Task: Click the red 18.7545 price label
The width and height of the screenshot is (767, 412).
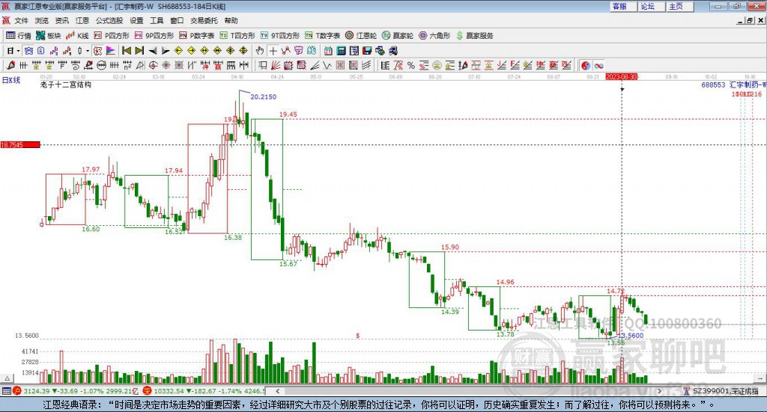Action: click(20, 144)
